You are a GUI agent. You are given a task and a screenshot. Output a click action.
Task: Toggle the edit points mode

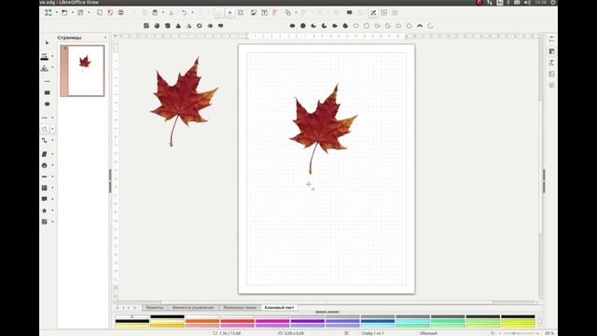pos(373,12)
